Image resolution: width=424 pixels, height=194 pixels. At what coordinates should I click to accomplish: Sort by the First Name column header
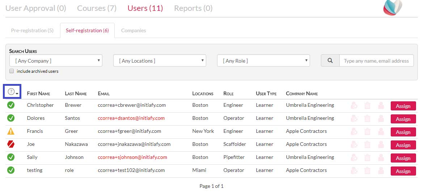38,94
